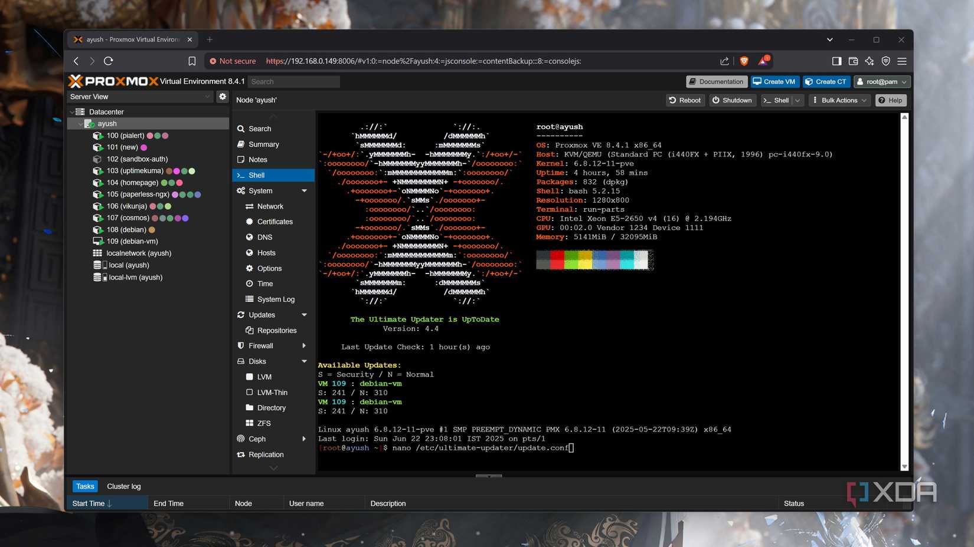View the System Log
Viewport: 974px width, 547px height.
[x=276, y=299]
